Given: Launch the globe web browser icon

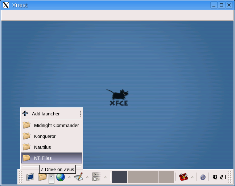Looking at the screenshot, I should (60, 177).
